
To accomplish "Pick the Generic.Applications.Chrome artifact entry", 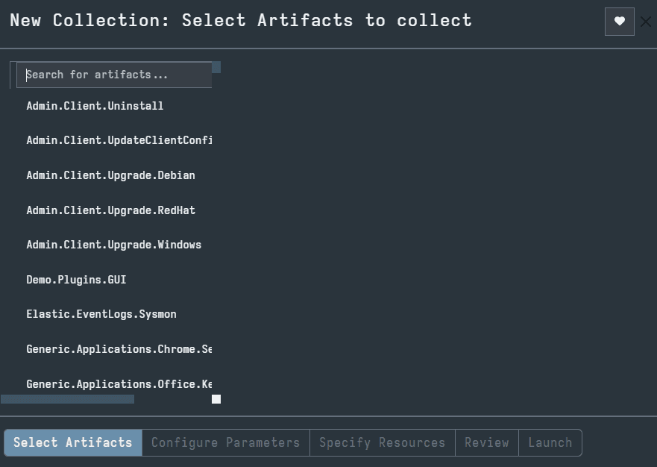I will (x=119, y=349).
